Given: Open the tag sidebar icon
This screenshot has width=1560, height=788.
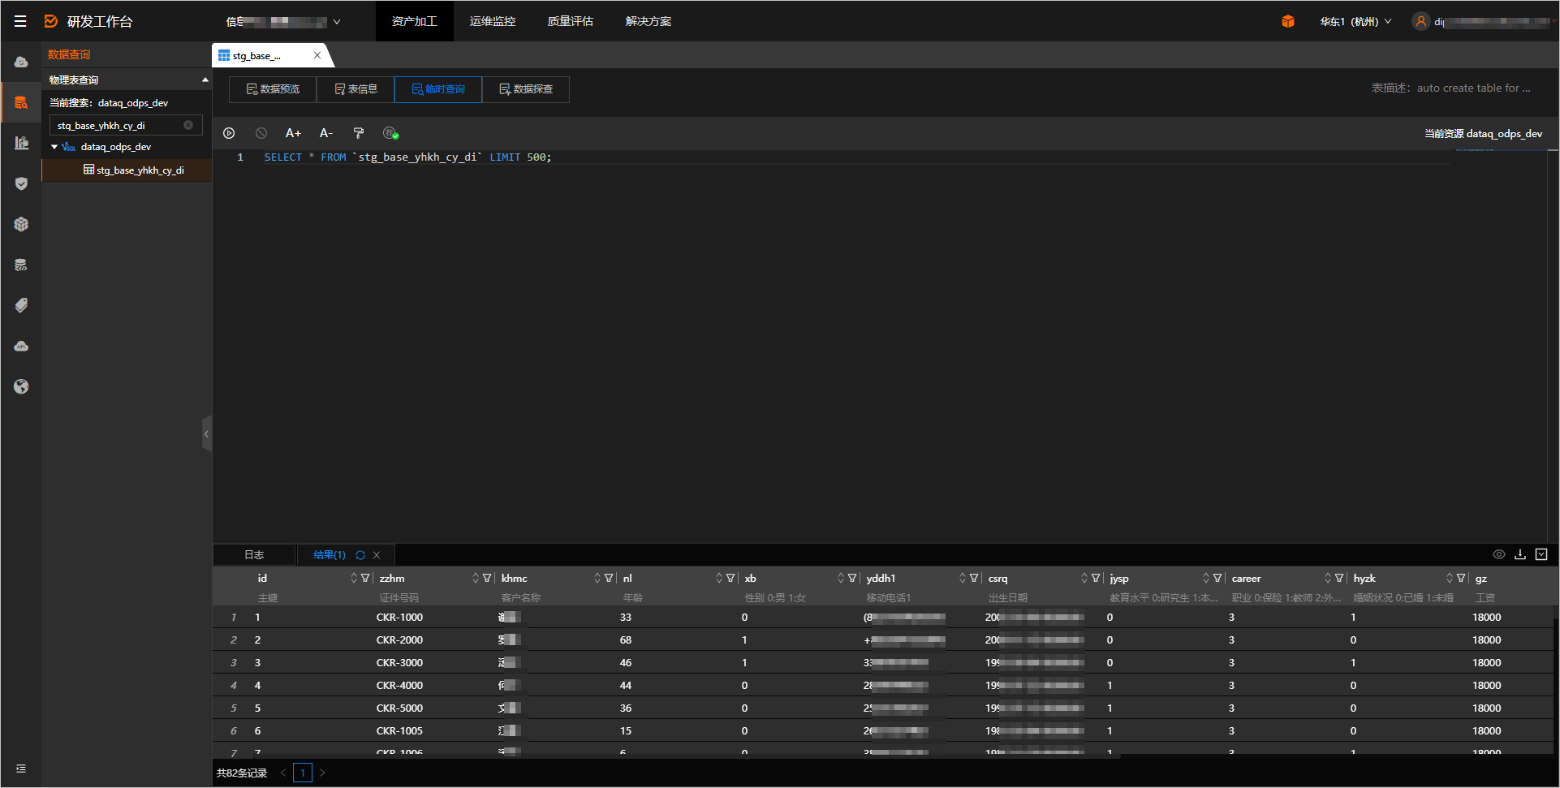Looking at the screenshot, I should pos(21,305).
